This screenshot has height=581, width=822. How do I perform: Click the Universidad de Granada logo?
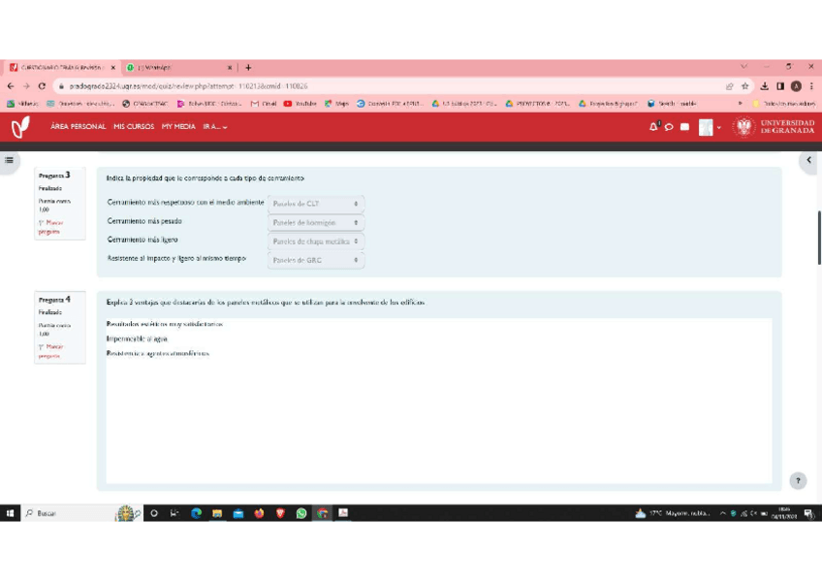774,127
